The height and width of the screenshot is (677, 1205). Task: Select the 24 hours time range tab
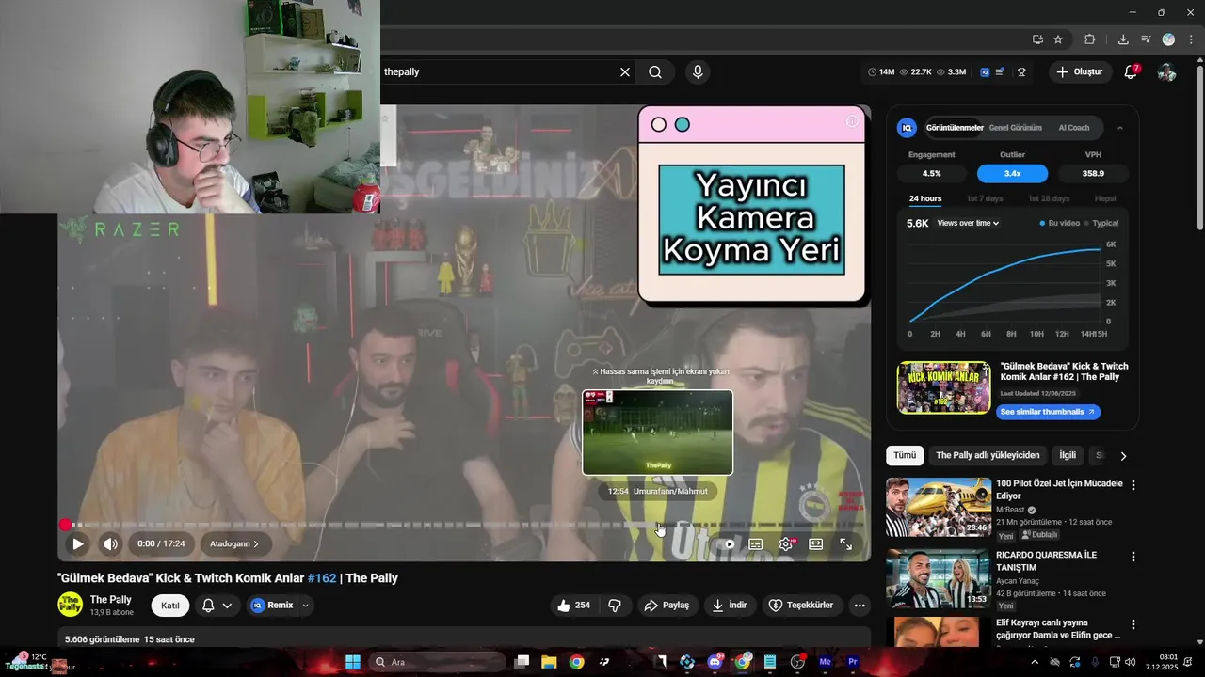click(924, 198)
